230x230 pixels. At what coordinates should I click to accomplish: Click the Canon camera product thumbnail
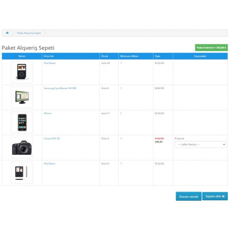[x=22, y=148]
